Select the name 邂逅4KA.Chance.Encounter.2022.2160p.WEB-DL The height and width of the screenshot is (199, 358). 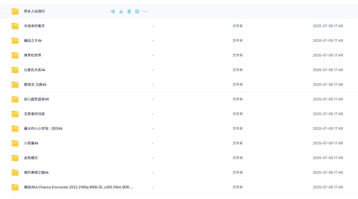click(78, 187)
